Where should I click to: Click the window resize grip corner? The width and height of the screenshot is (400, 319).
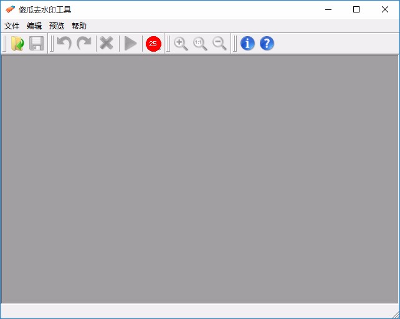click(396, 315)
